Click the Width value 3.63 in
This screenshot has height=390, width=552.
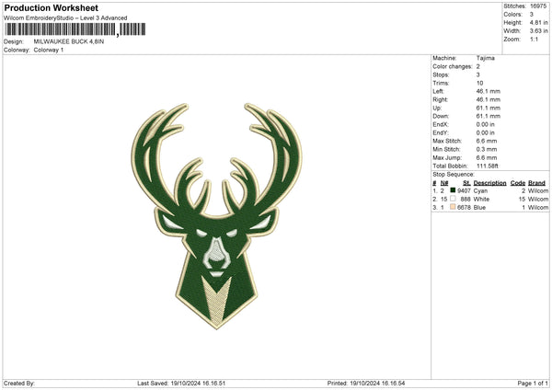pyautogui.click(x=538, y=31)
